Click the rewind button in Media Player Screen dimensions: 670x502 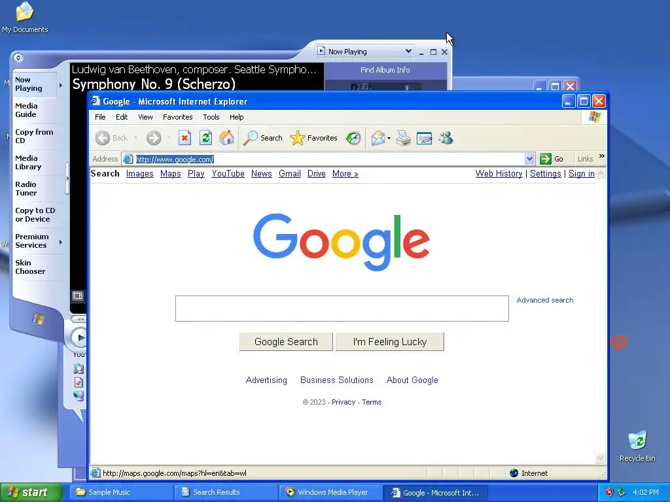click(x=79, y=319)
